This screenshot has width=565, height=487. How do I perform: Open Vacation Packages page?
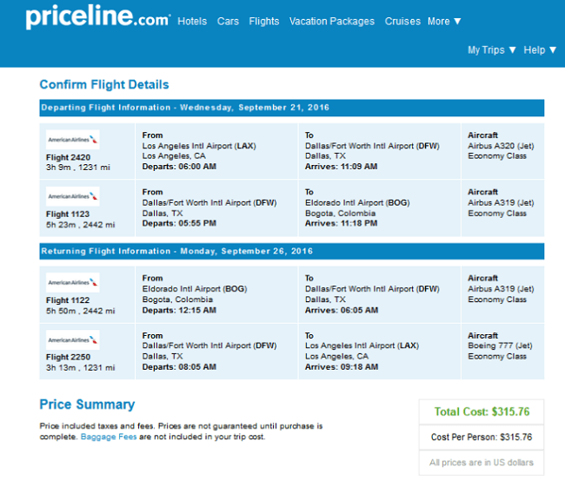[332, 21]
